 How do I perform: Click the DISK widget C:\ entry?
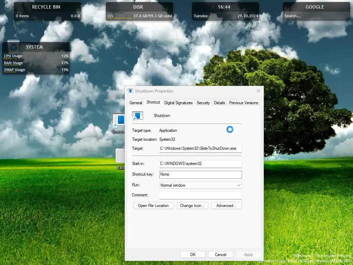[x=110, y=16]
